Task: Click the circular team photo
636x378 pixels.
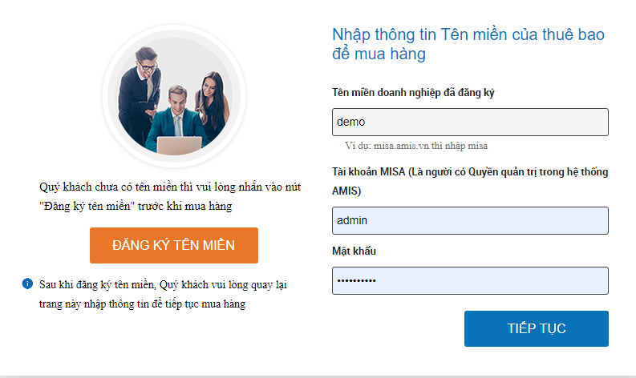Action: tap(174, 96)
